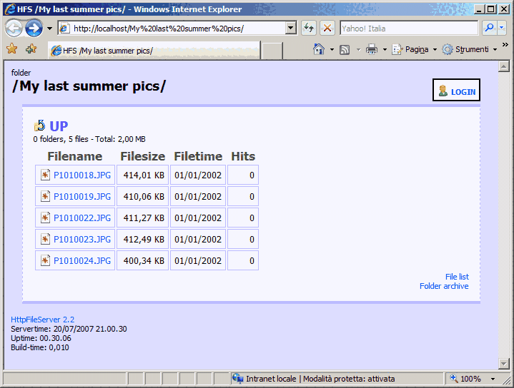
Task: Show more toolbar items chevron
Action: tap(505, 45)
